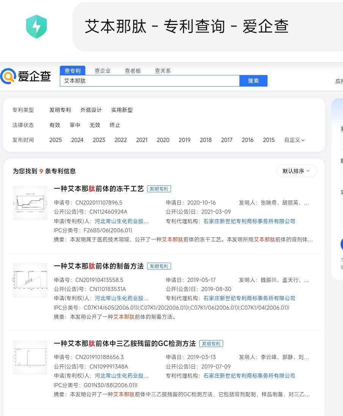
Task: Click application number CN201910413558.5
Action: pos(99,280)
